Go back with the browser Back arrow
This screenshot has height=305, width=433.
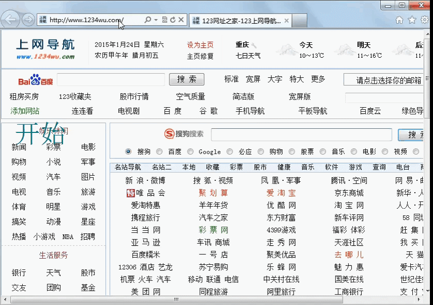(x=10, y=20)
